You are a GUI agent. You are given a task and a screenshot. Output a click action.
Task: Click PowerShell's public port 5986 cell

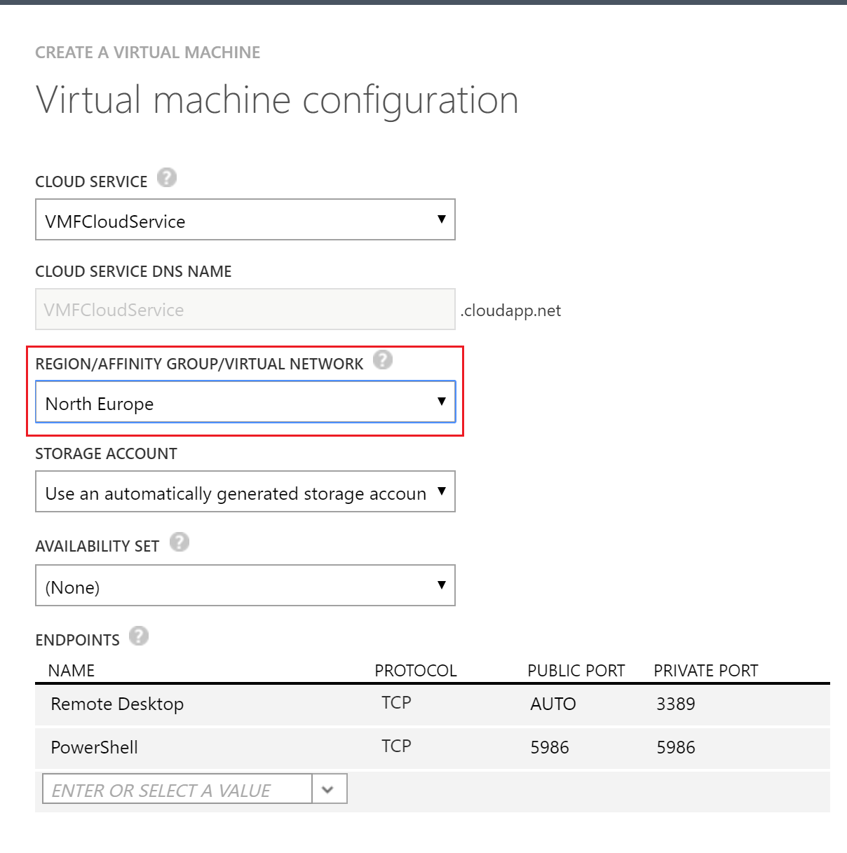549,747
